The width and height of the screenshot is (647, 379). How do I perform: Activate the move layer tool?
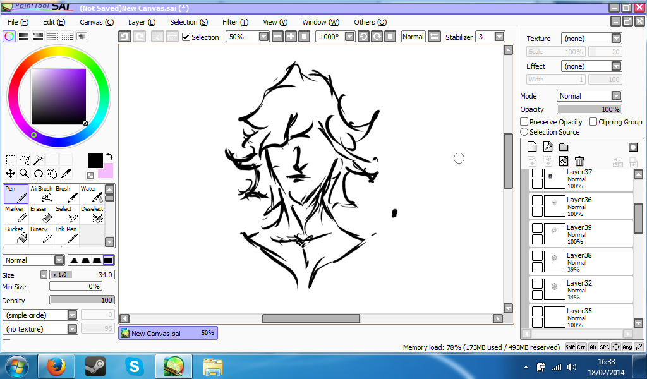[x=11, y=174]
